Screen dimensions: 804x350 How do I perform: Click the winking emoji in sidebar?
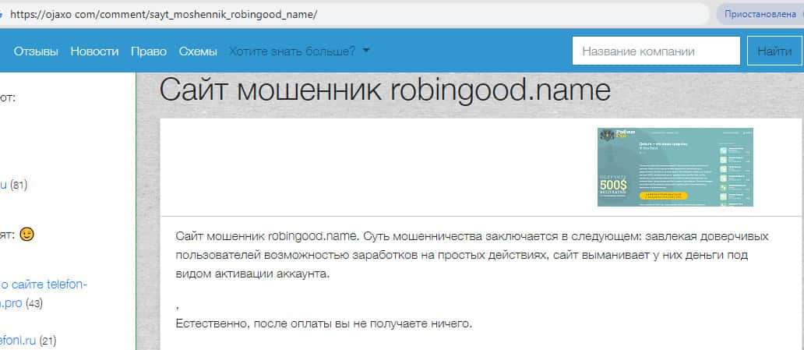pos(26,235)
